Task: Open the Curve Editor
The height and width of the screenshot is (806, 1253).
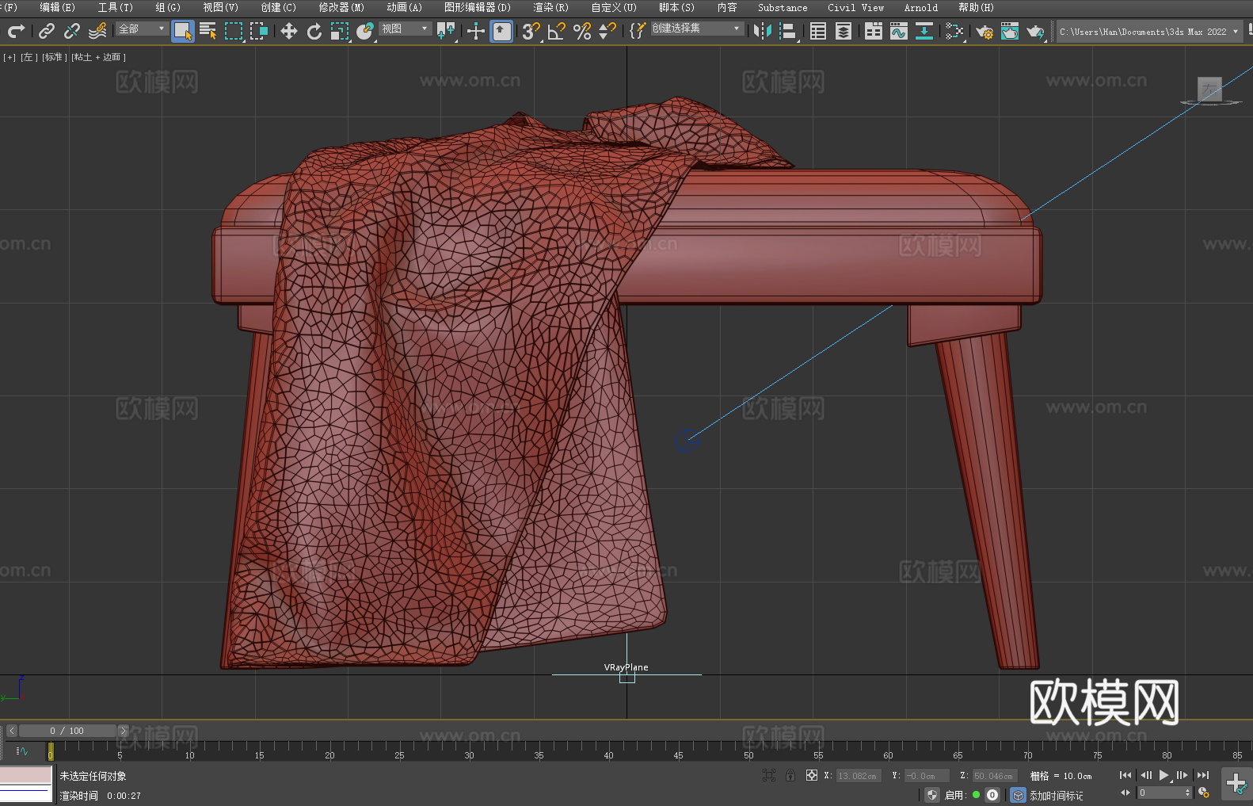Action: [x=899, y=31]
